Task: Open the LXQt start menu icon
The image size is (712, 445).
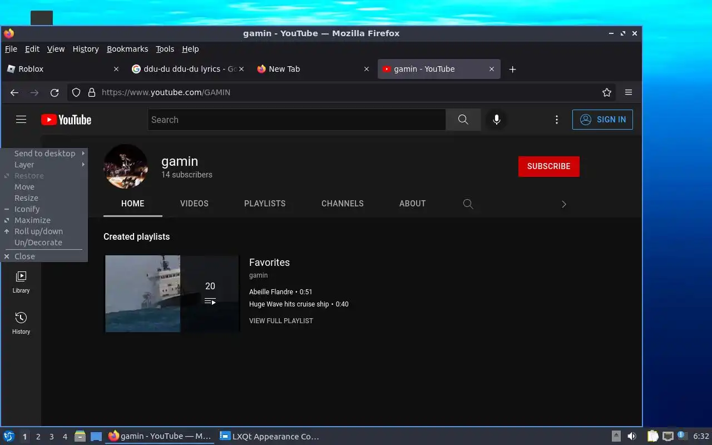Action: coord(9,436)
